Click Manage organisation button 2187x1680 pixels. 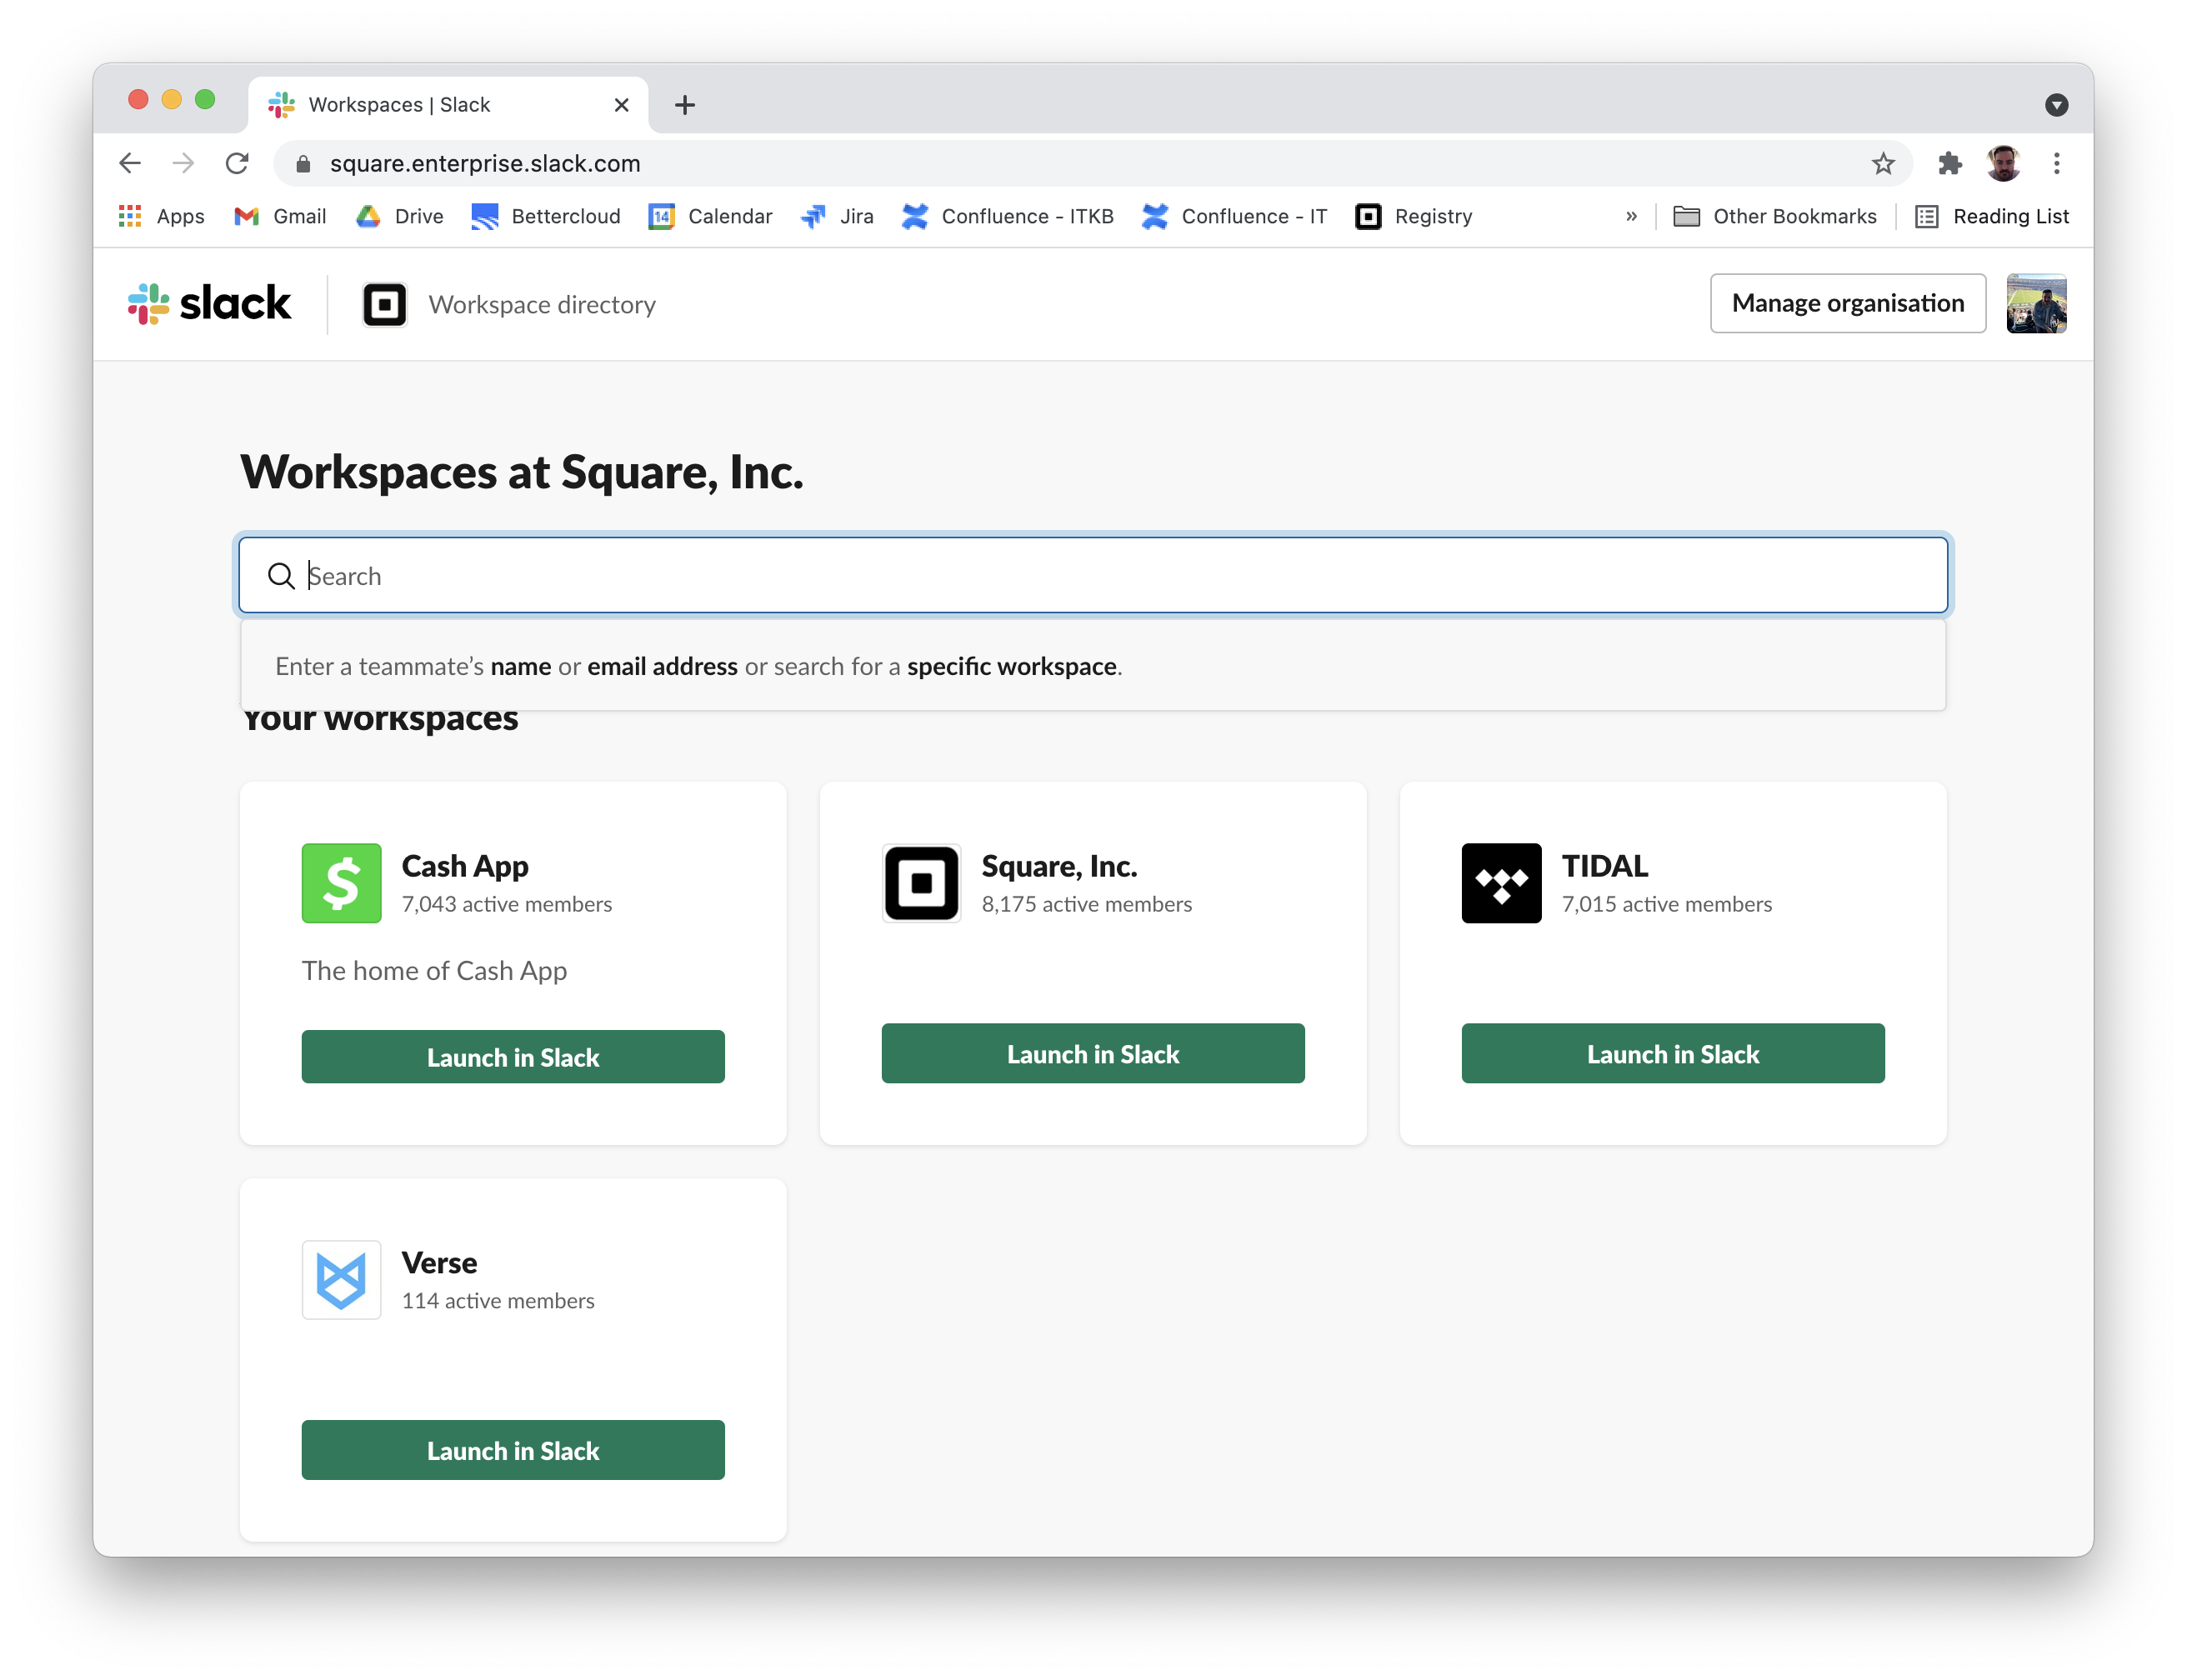(1847, 303)
